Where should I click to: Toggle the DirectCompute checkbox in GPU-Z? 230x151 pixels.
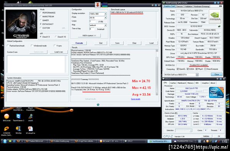point(205,69)
